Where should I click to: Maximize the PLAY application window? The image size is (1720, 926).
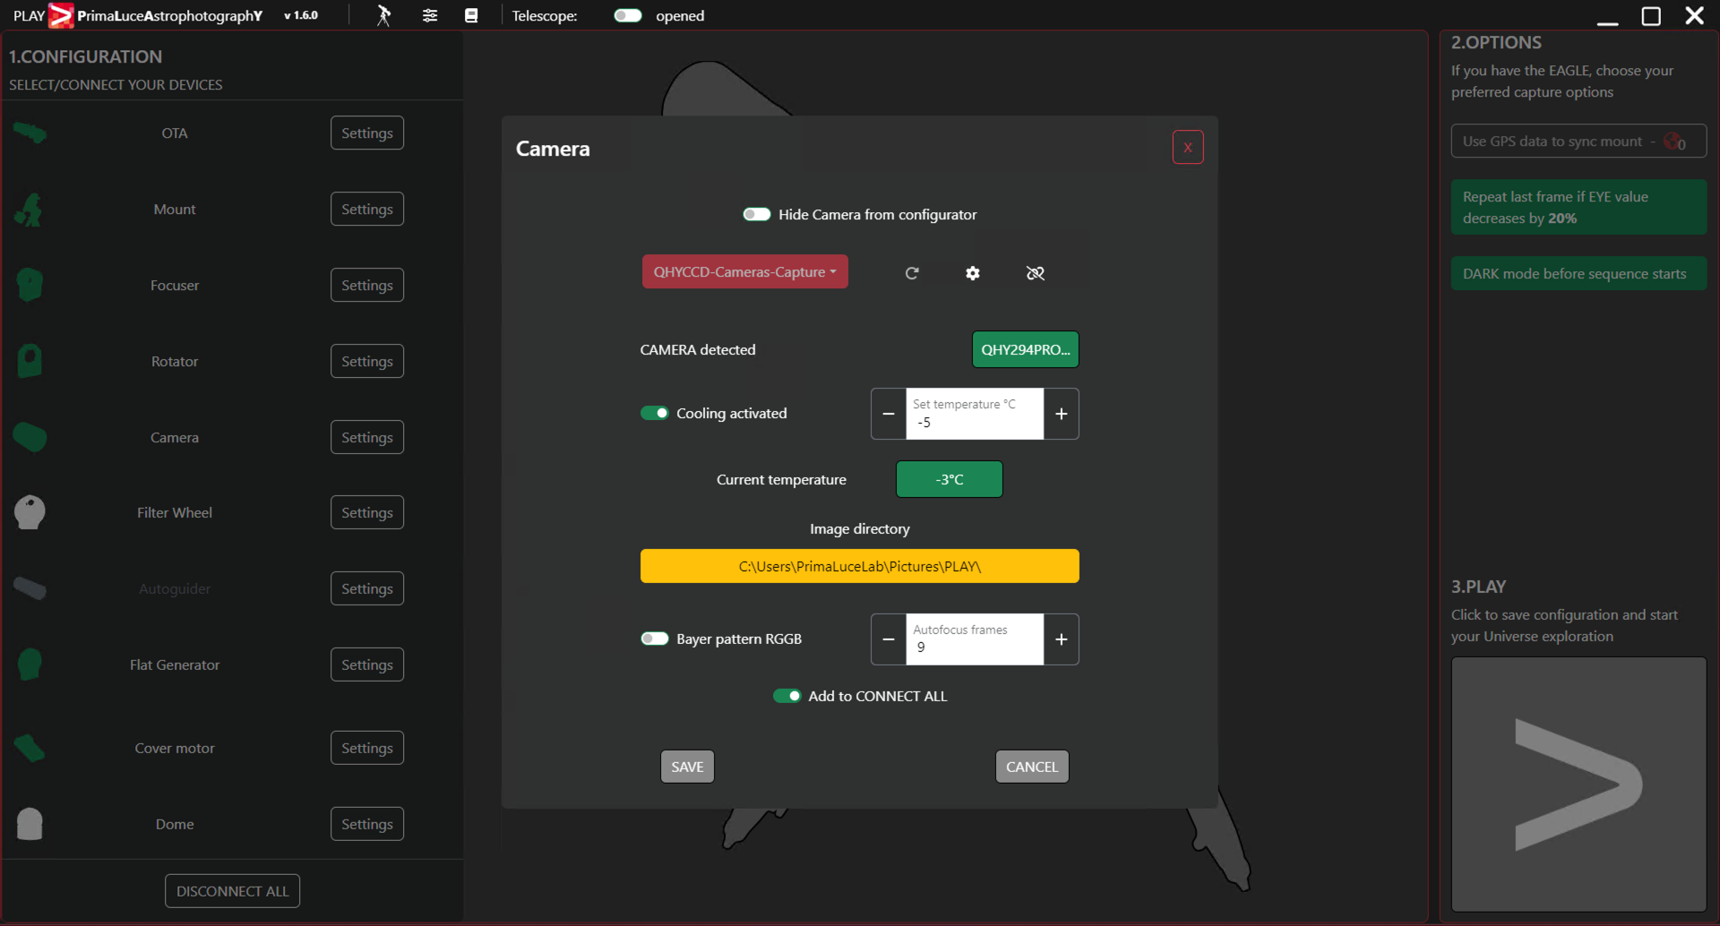click(1651, 16)
